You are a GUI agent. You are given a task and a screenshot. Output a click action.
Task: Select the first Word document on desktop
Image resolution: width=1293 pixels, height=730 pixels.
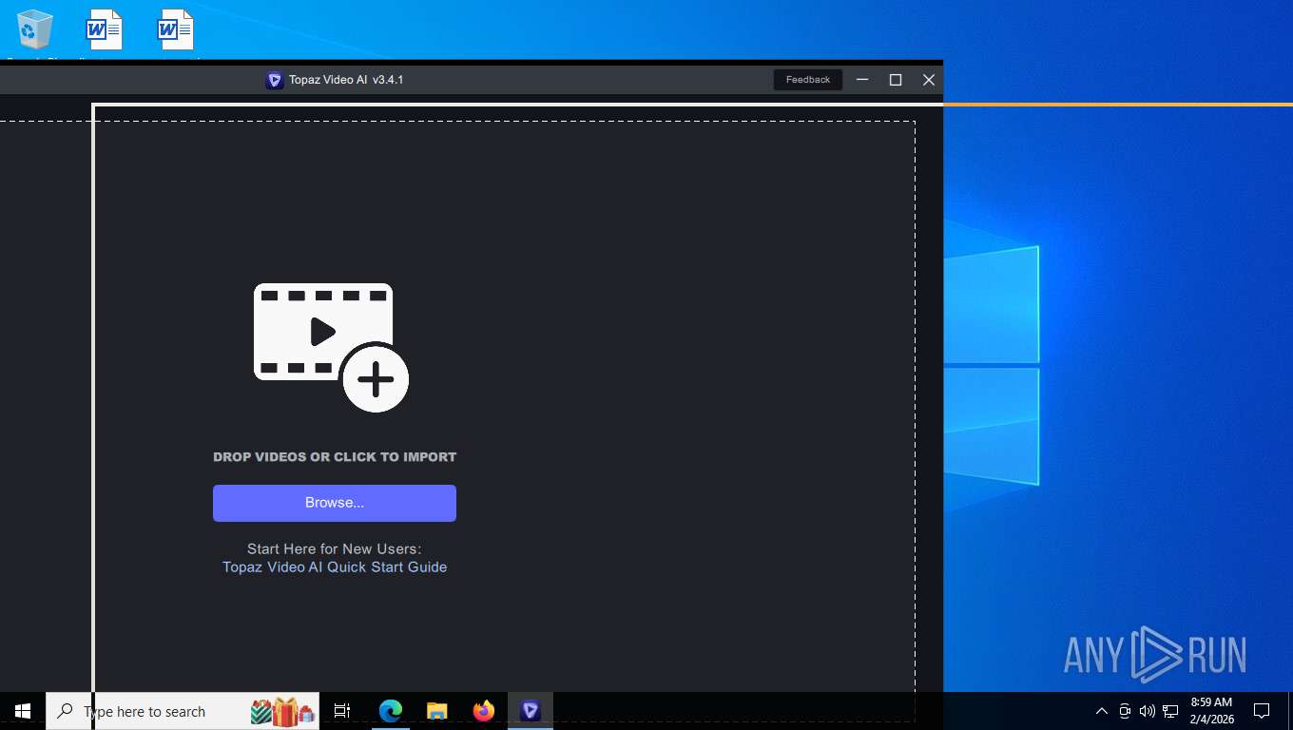pos(105,29)
